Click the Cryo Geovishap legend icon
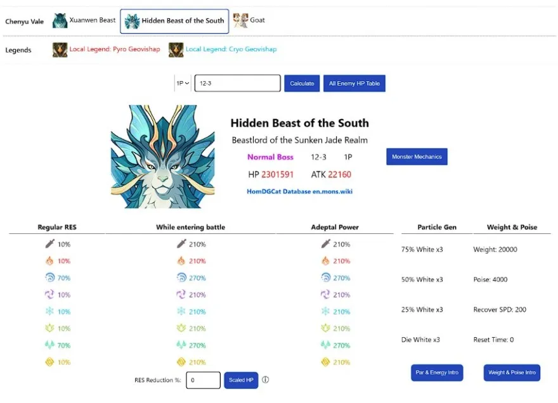The height and width of the screenshot is (403, 558). click(176, 50)
